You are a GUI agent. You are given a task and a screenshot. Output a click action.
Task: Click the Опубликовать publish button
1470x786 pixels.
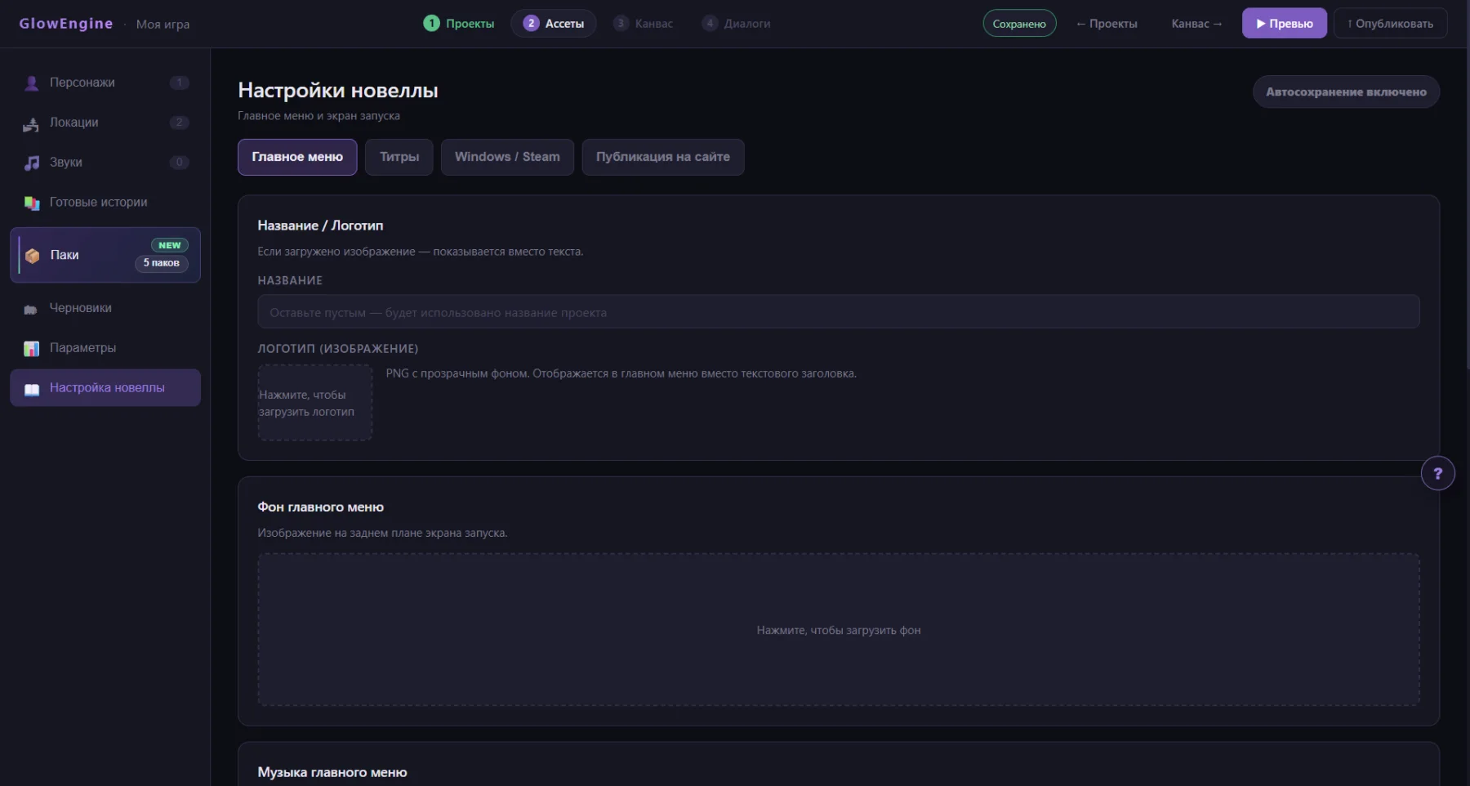coord(1391,23)
